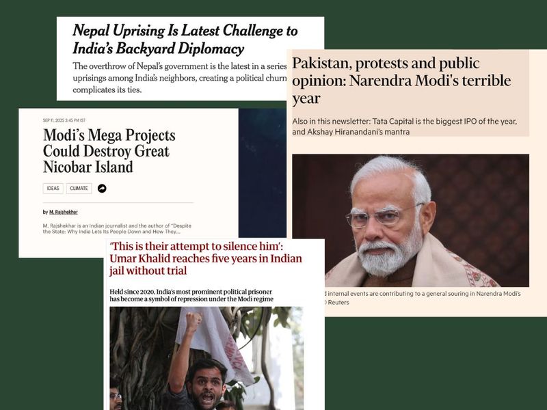Open Nepal Uprising headline article
Image resolution: width=547 pixels, height=410 pixels.
(185, 39)
